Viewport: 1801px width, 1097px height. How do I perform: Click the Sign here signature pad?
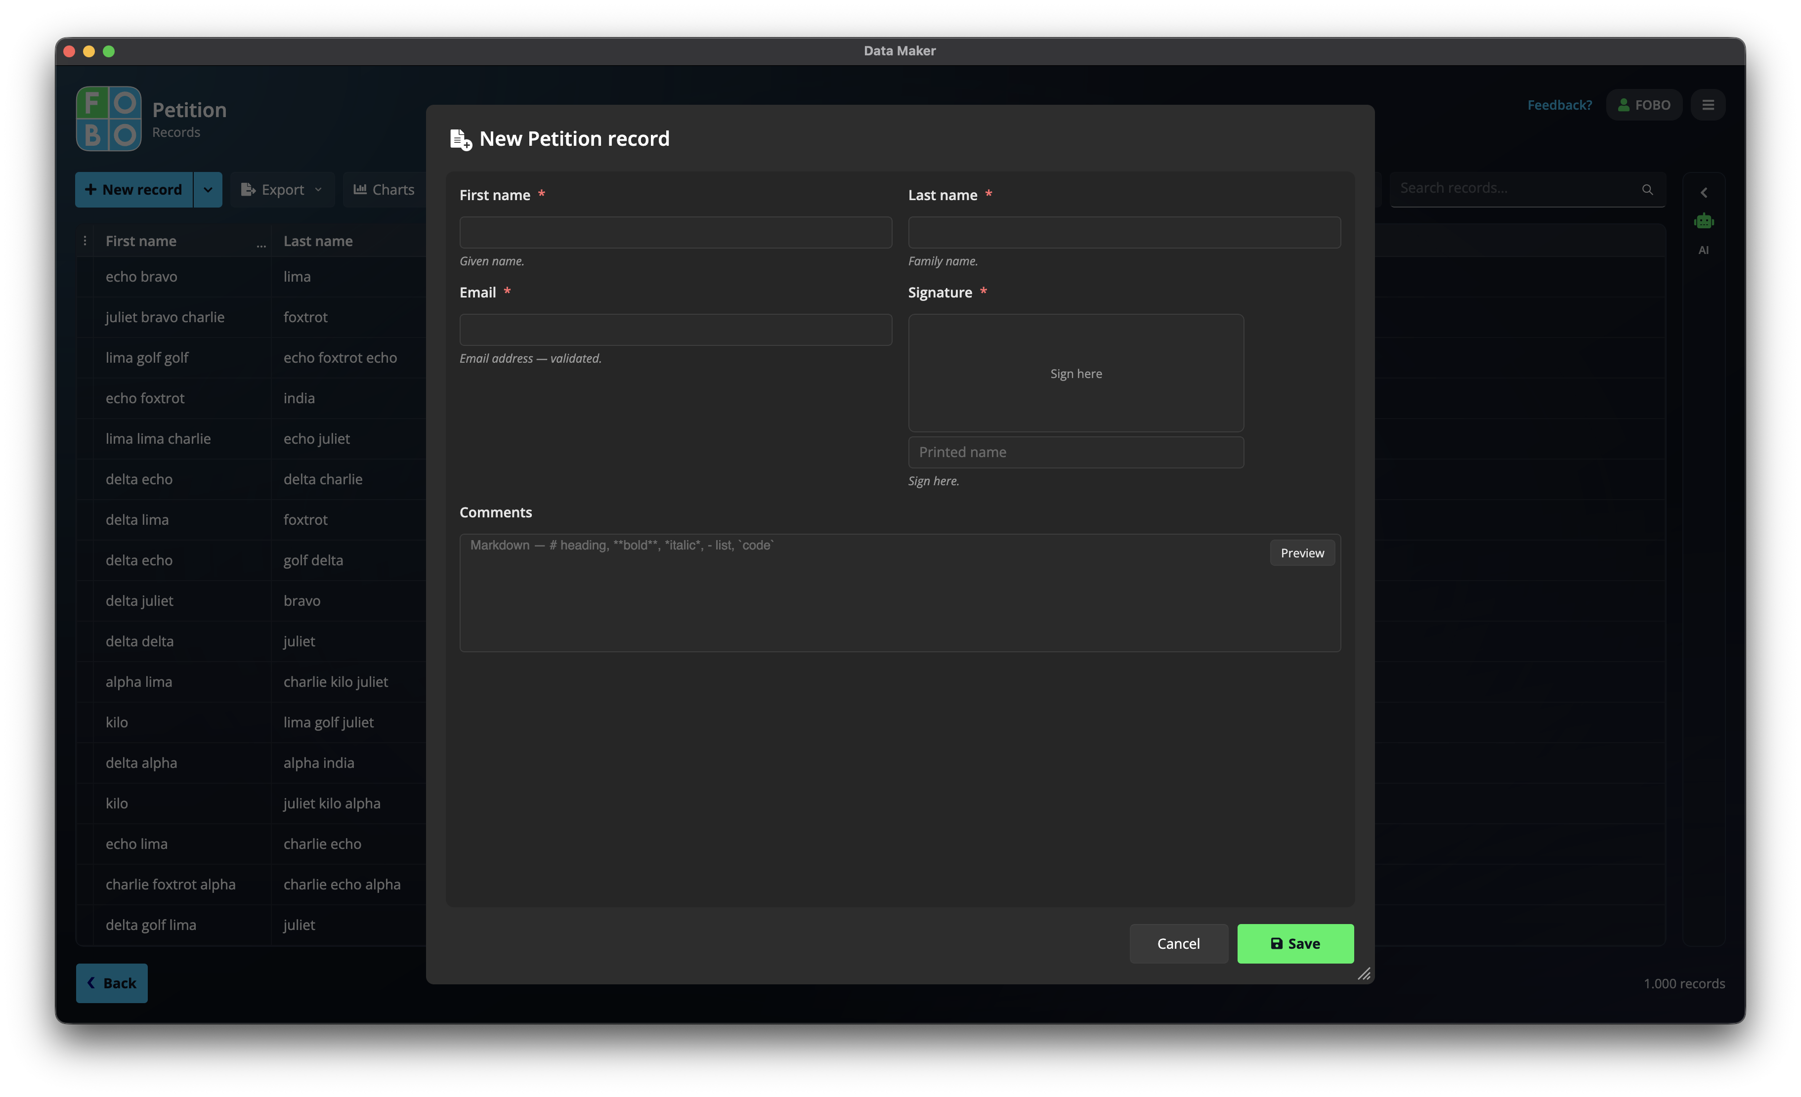1076,374
